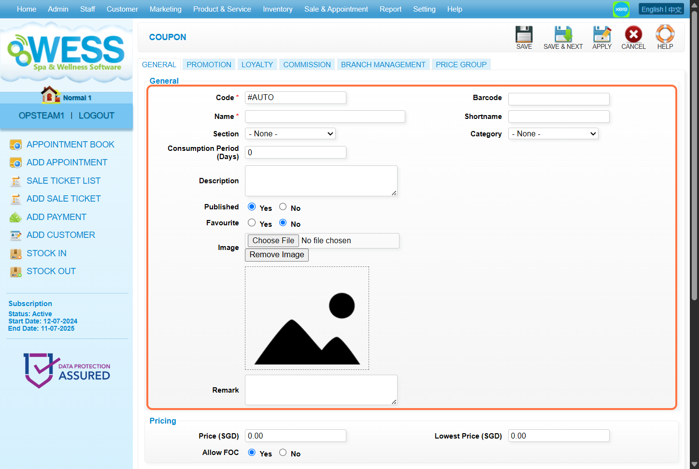Expand the Section dropdown

click(x=290, y=134)
